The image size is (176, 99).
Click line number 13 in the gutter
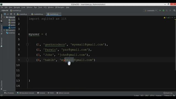coord(18,81)
